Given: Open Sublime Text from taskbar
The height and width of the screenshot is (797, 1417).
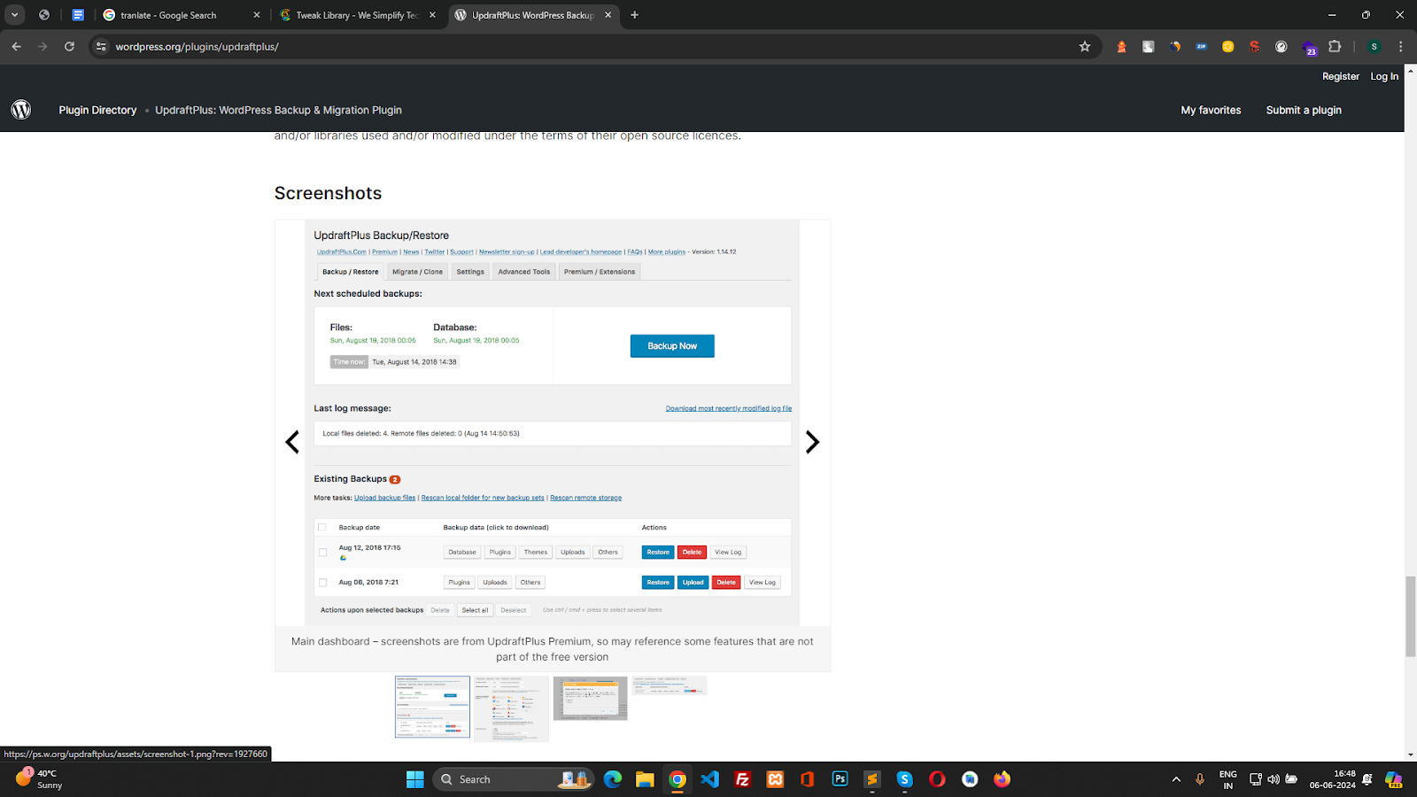Looking at the screenshot, I should coord(872,779).
